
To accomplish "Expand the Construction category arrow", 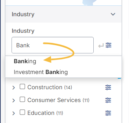I will coord(14,88).
